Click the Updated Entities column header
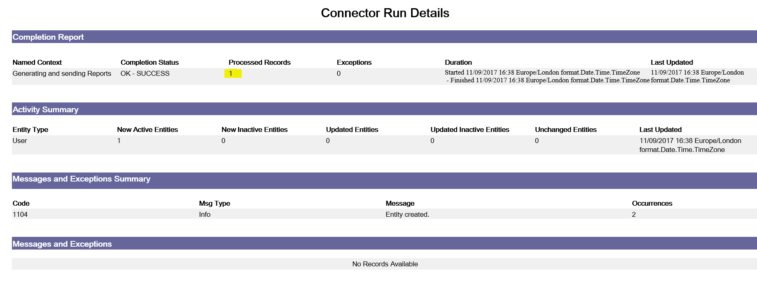The width and height of the screenshot is (757, 286). [x=352, y=129]
